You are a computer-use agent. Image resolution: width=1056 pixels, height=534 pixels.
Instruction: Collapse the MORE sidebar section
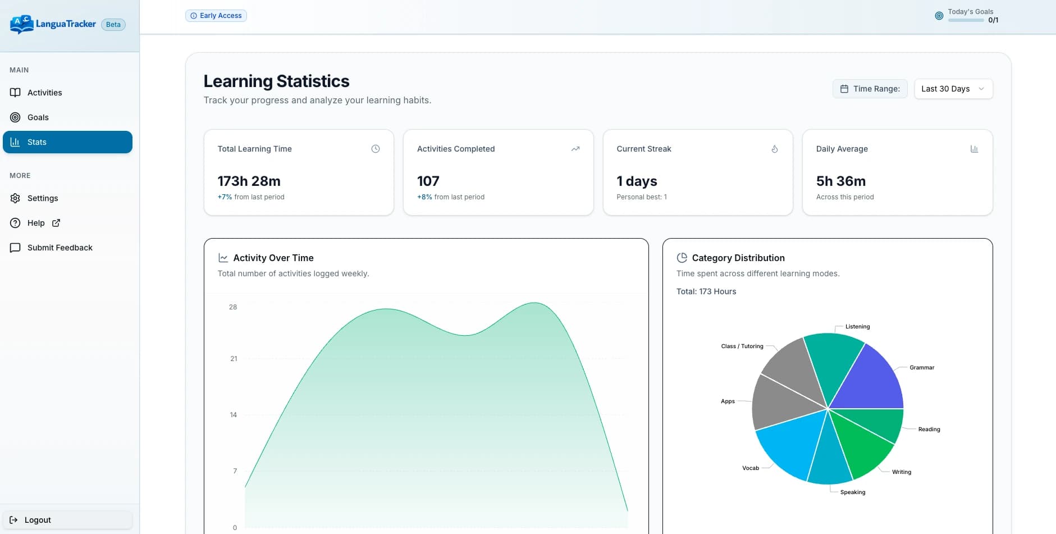coord(20,175)
